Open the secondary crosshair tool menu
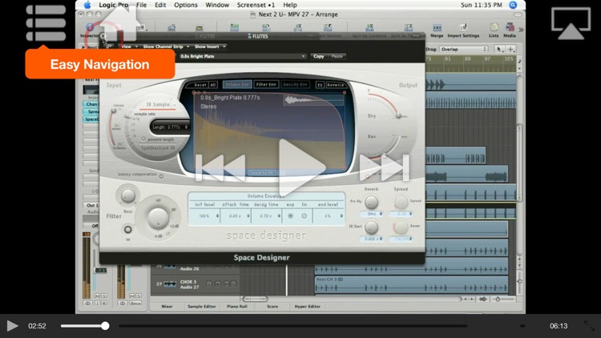The image size is (601, 338). pyautogui.click(x=511, y=49)
